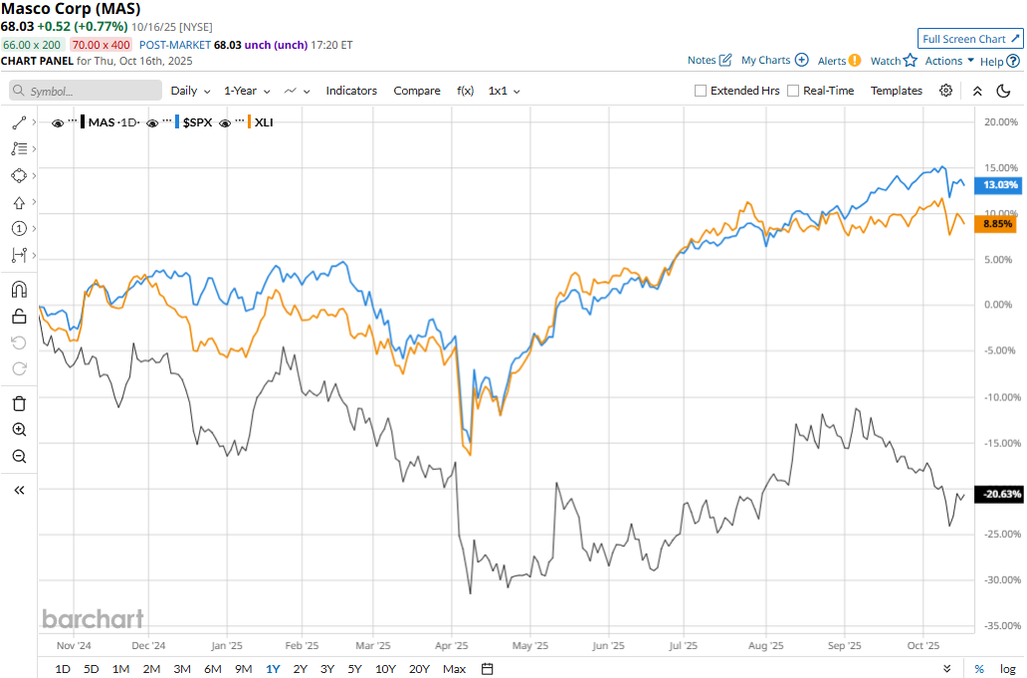The height and width of the screenshot is (678, 1027).
Task: Open Help
Action: [999, 61]
